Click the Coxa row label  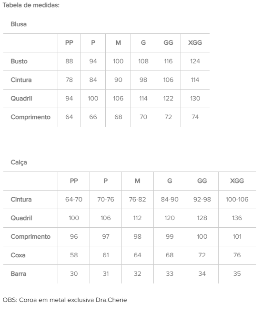click(18, 255)
